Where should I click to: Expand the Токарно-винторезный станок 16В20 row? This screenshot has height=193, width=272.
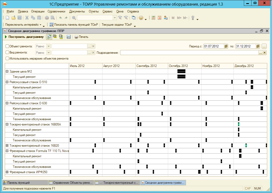[7, 146]
